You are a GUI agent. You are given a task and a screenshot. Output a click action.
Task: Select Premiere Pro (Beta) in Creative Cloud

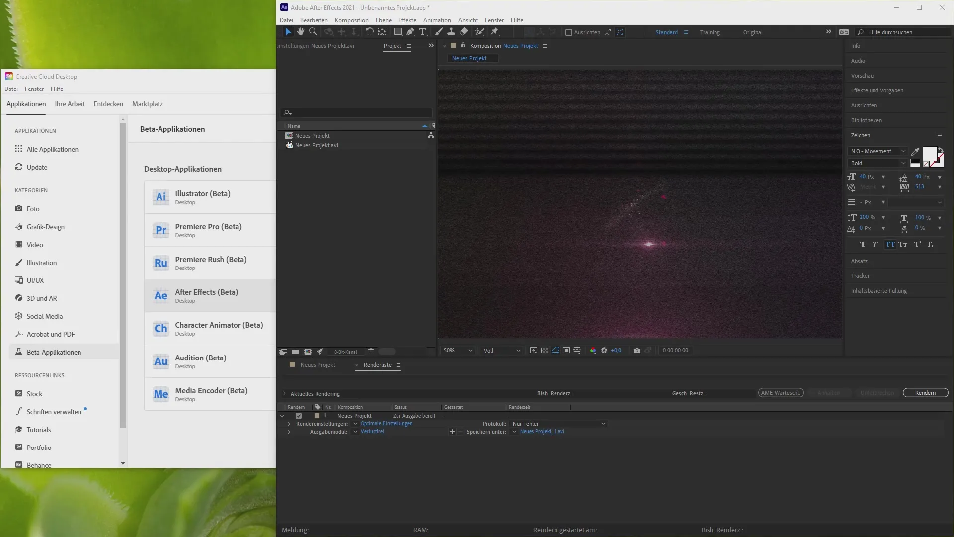pos(210,230)
